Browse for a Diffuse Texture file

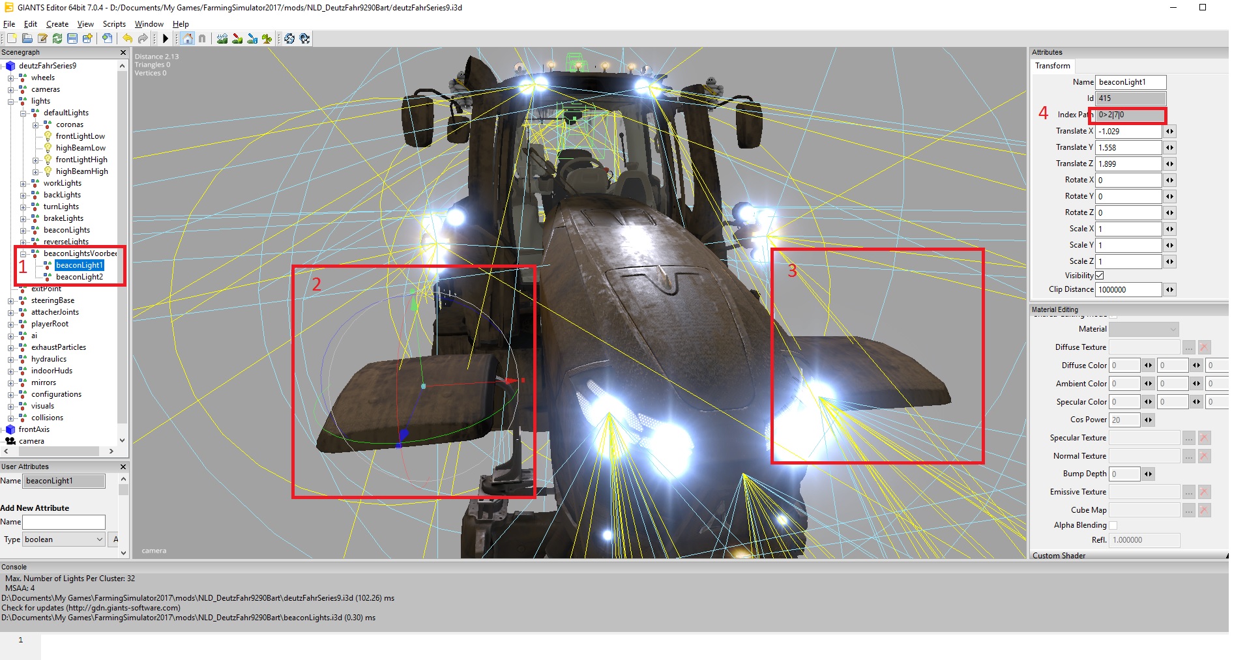pyautogui.click(x=1189, y=347)
